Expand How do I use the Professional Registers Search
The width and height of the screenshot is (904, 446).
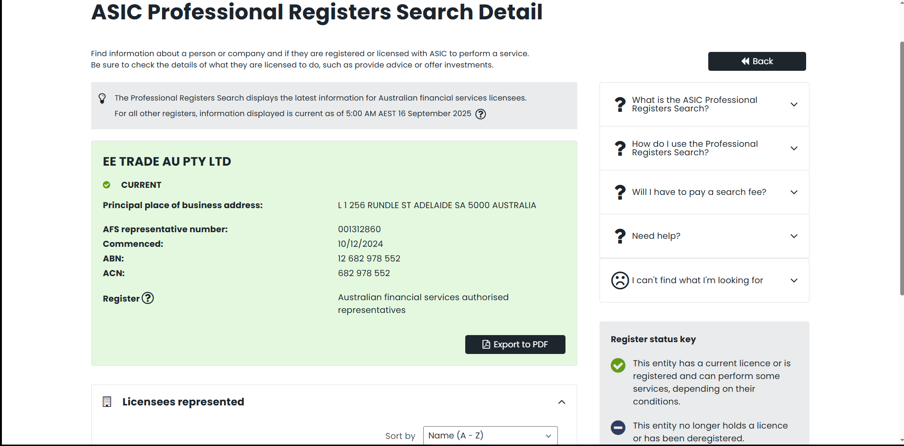794,148
